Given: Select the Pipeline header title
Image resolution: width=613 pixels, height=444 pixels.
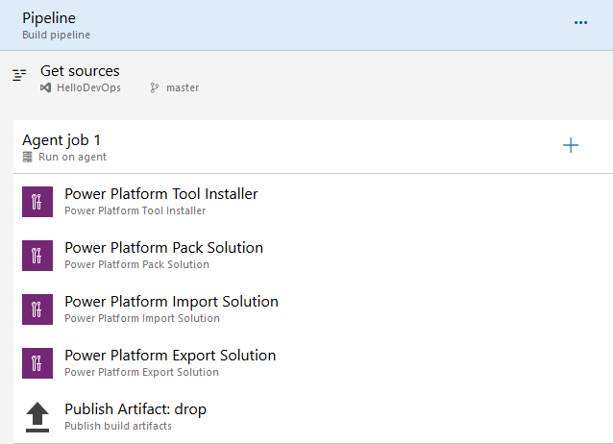Looking at the screenshot, I should point(49,18).
